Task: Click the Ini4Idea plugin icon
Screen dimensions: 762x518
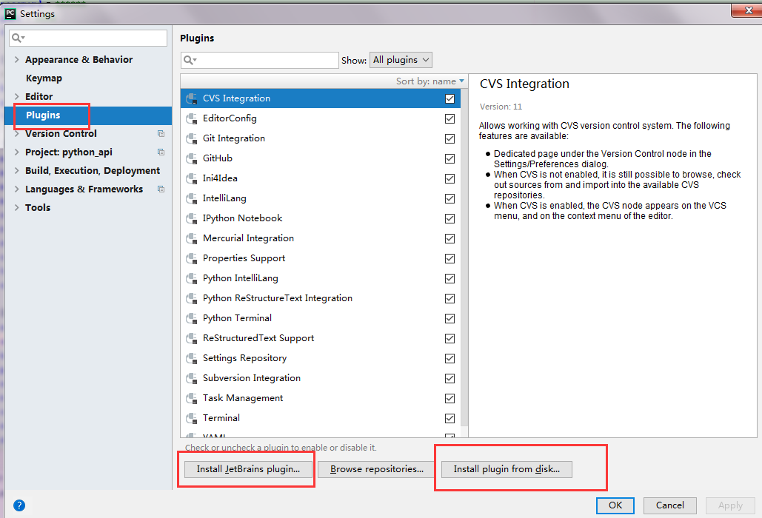Action: (192, 178)
